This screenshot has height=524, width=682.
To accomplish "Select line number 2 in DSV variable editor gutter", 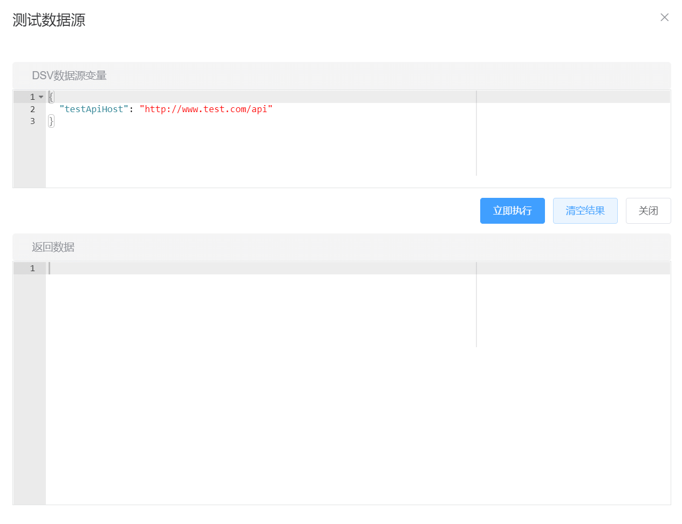I will [x=32, y=109].
